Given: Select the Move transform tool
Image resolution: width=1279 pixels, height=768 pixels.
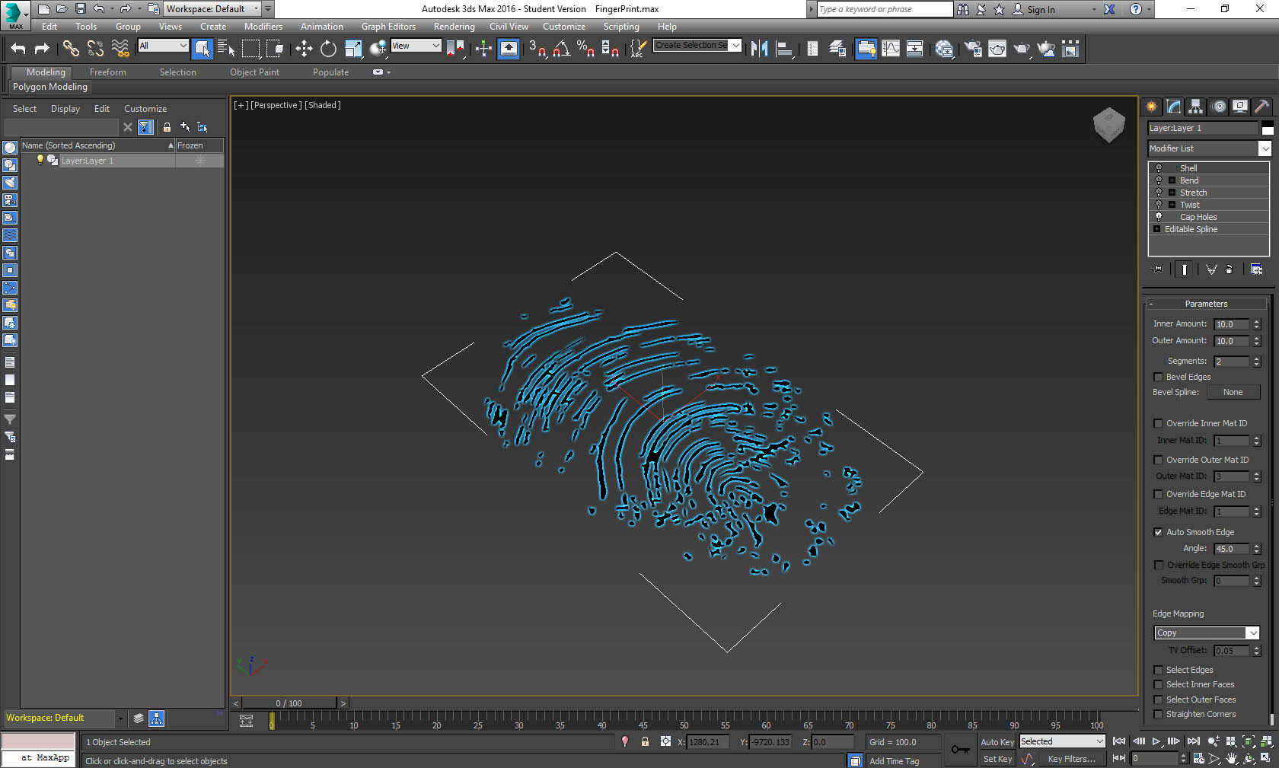Looking at the screenshot, I should pos(304,49).
